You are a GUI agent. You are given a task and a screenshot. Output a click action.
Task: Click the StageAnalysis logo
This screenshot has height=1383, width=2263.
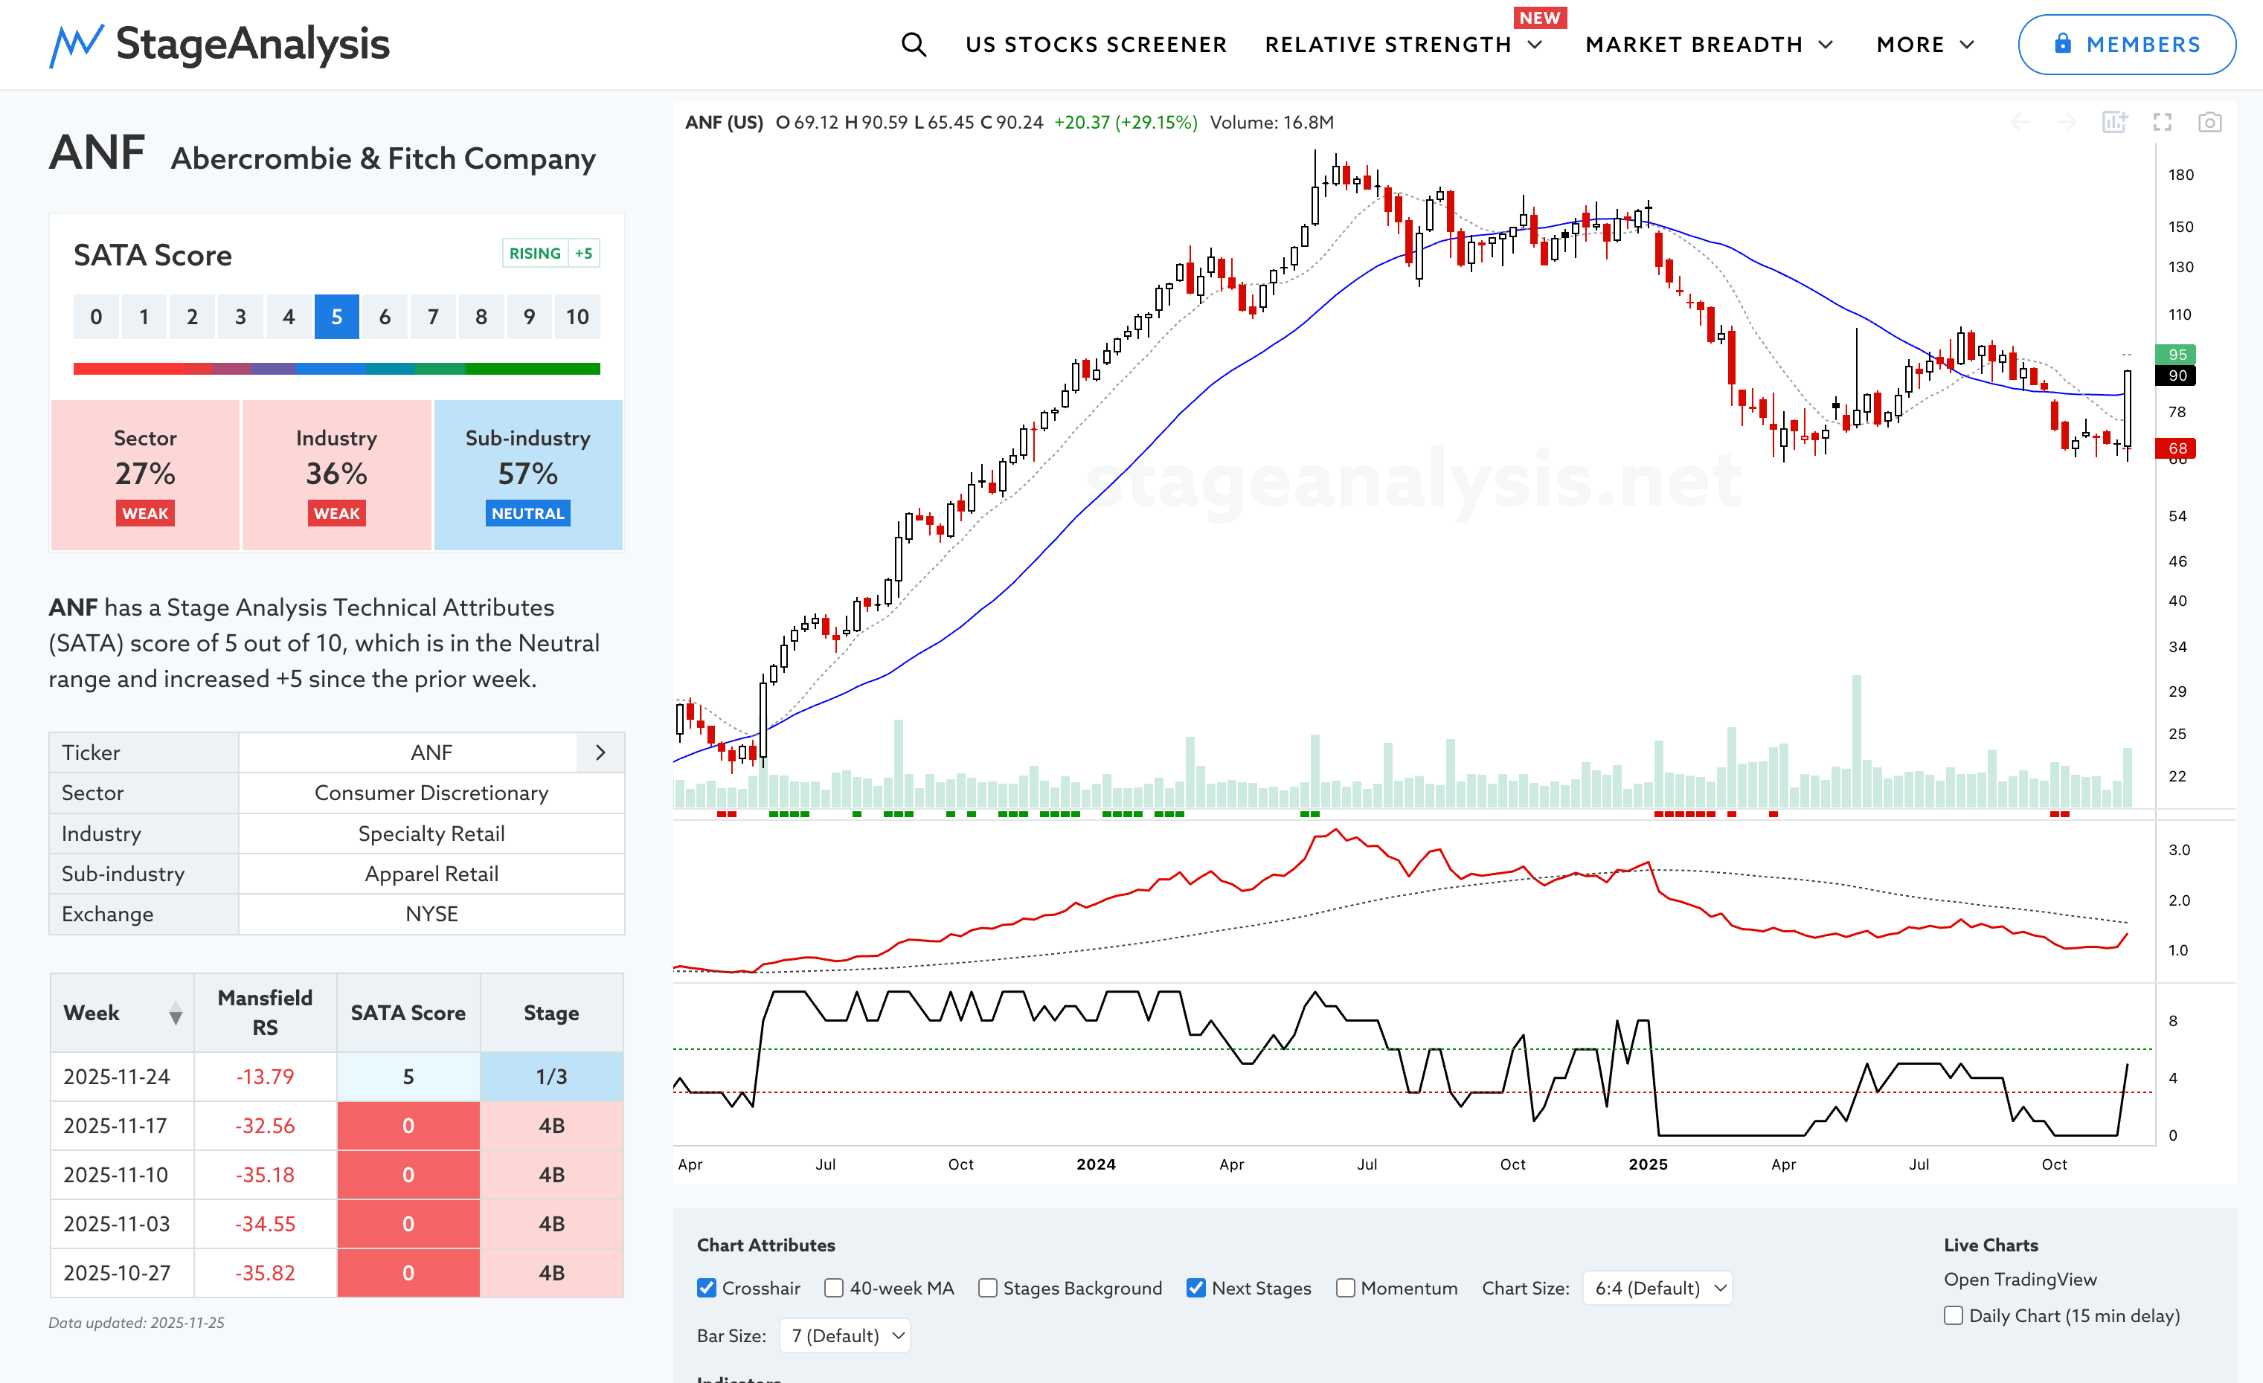219,44
